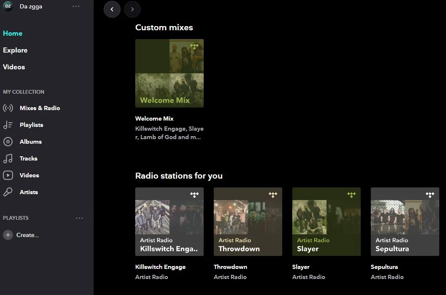Click the Welcome Mix title link
The height and width of the screenshot is (295, 446).
tap(155, 119)
